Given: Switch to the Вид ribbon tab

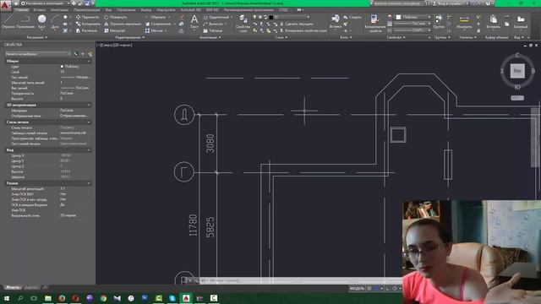Looking at the screenshot, I should 108,10.
